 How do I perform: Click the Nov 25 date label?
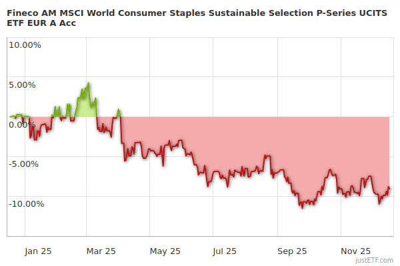click(x=355, y=251)
